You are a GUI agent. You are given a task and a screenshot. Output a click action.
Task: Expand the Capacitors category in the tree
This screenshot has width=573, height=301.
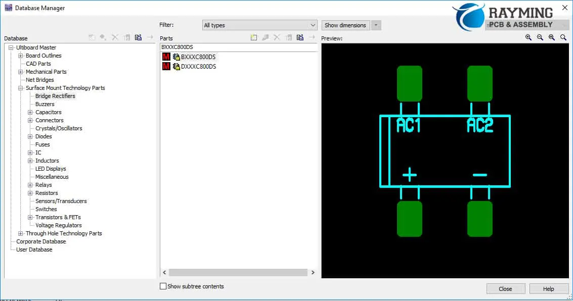tap(30, 112)
